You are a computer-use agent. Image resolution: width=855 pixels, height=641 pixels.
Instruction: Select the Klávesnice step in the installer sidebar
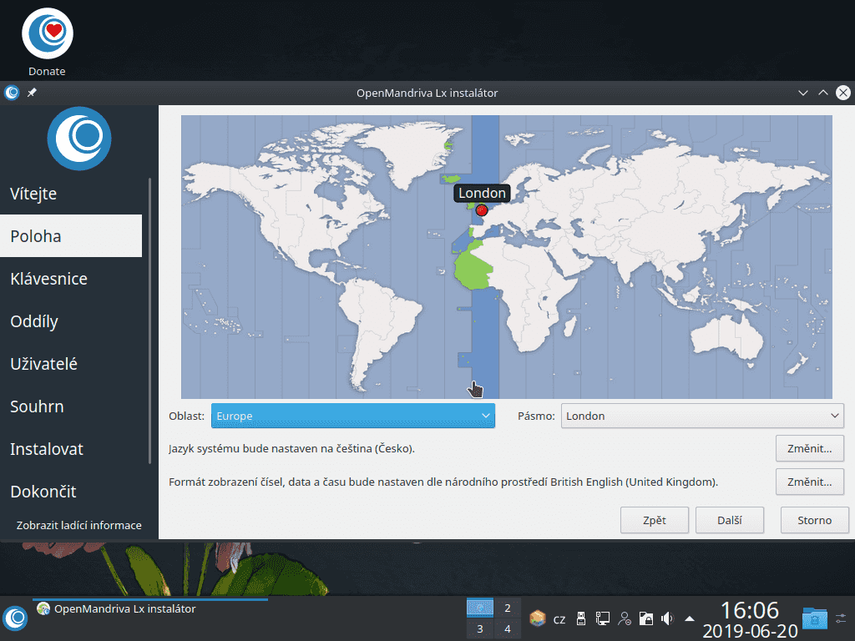pos(50,279)
